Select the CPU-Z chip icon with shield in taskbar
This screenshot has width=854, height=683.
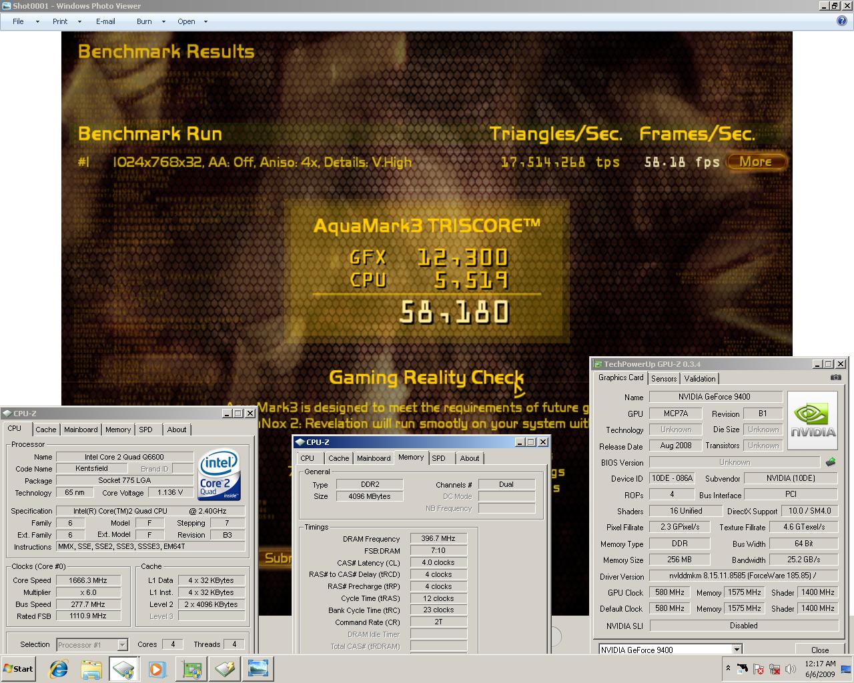[x=124, y=669]
